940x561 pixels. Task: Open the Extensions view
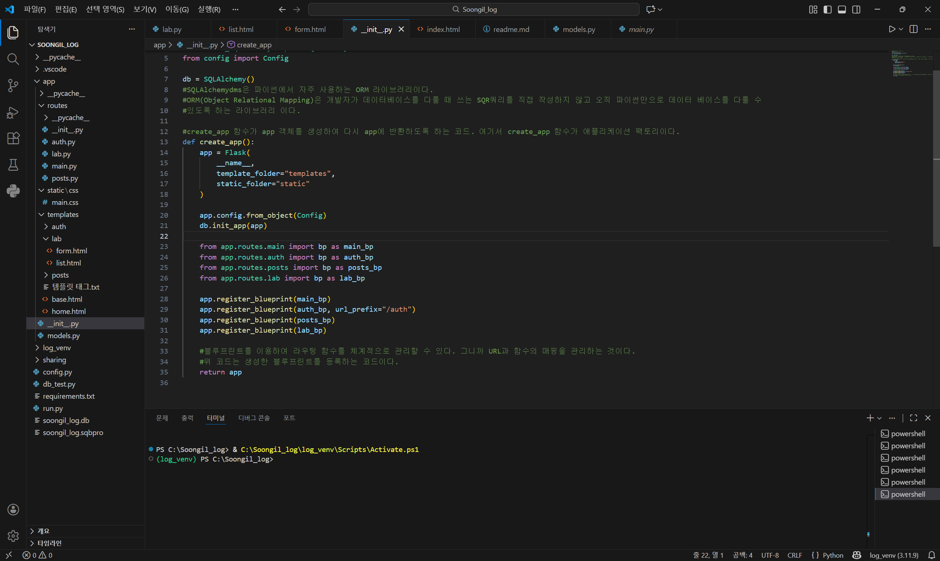(x=13, y=138)
